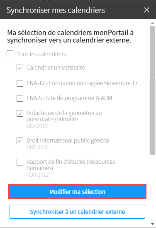Check the Tous les calendriers checkbox
Image resolution: width=156 pixels, height=228 pixels.
(10, 54)
